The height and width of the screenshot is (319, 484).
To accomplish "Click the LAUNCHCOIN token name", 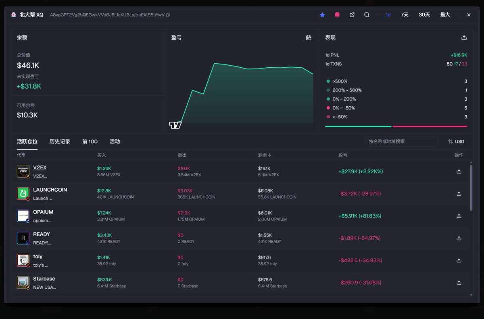I will point(50,190).
